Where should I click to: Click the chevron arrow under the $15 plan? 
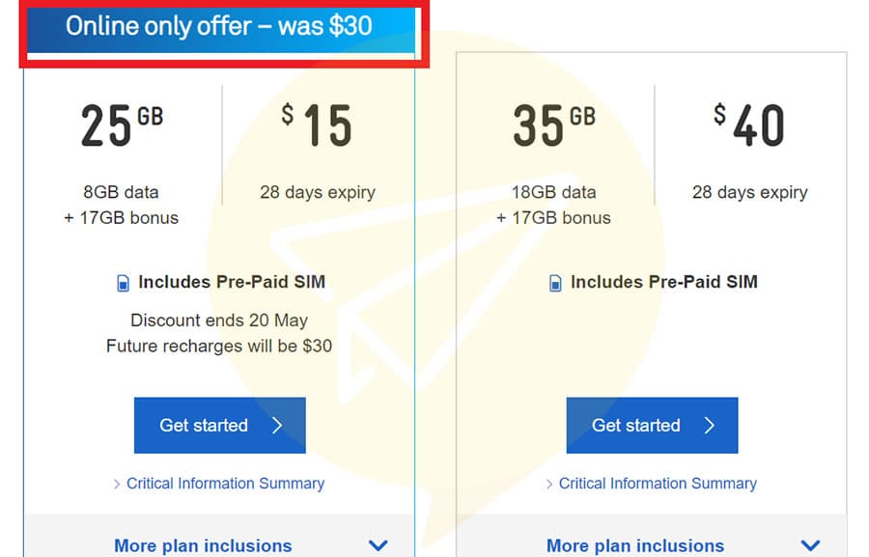coord(378,545)
